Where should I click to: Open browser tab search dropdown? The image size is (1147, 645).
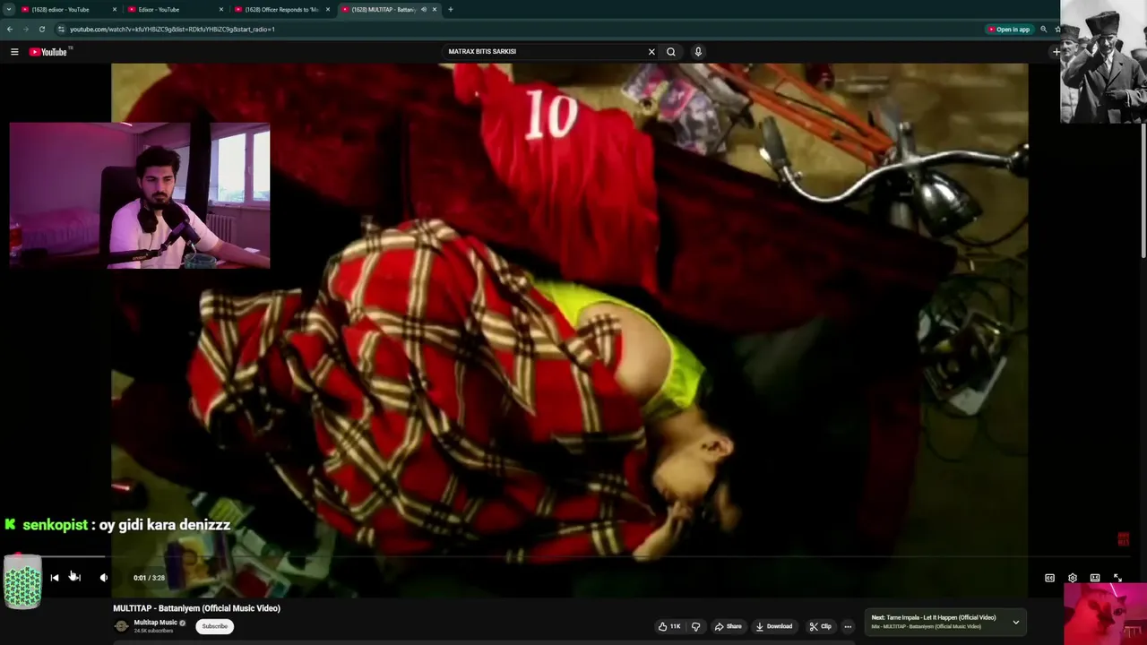tap(9, 9)
